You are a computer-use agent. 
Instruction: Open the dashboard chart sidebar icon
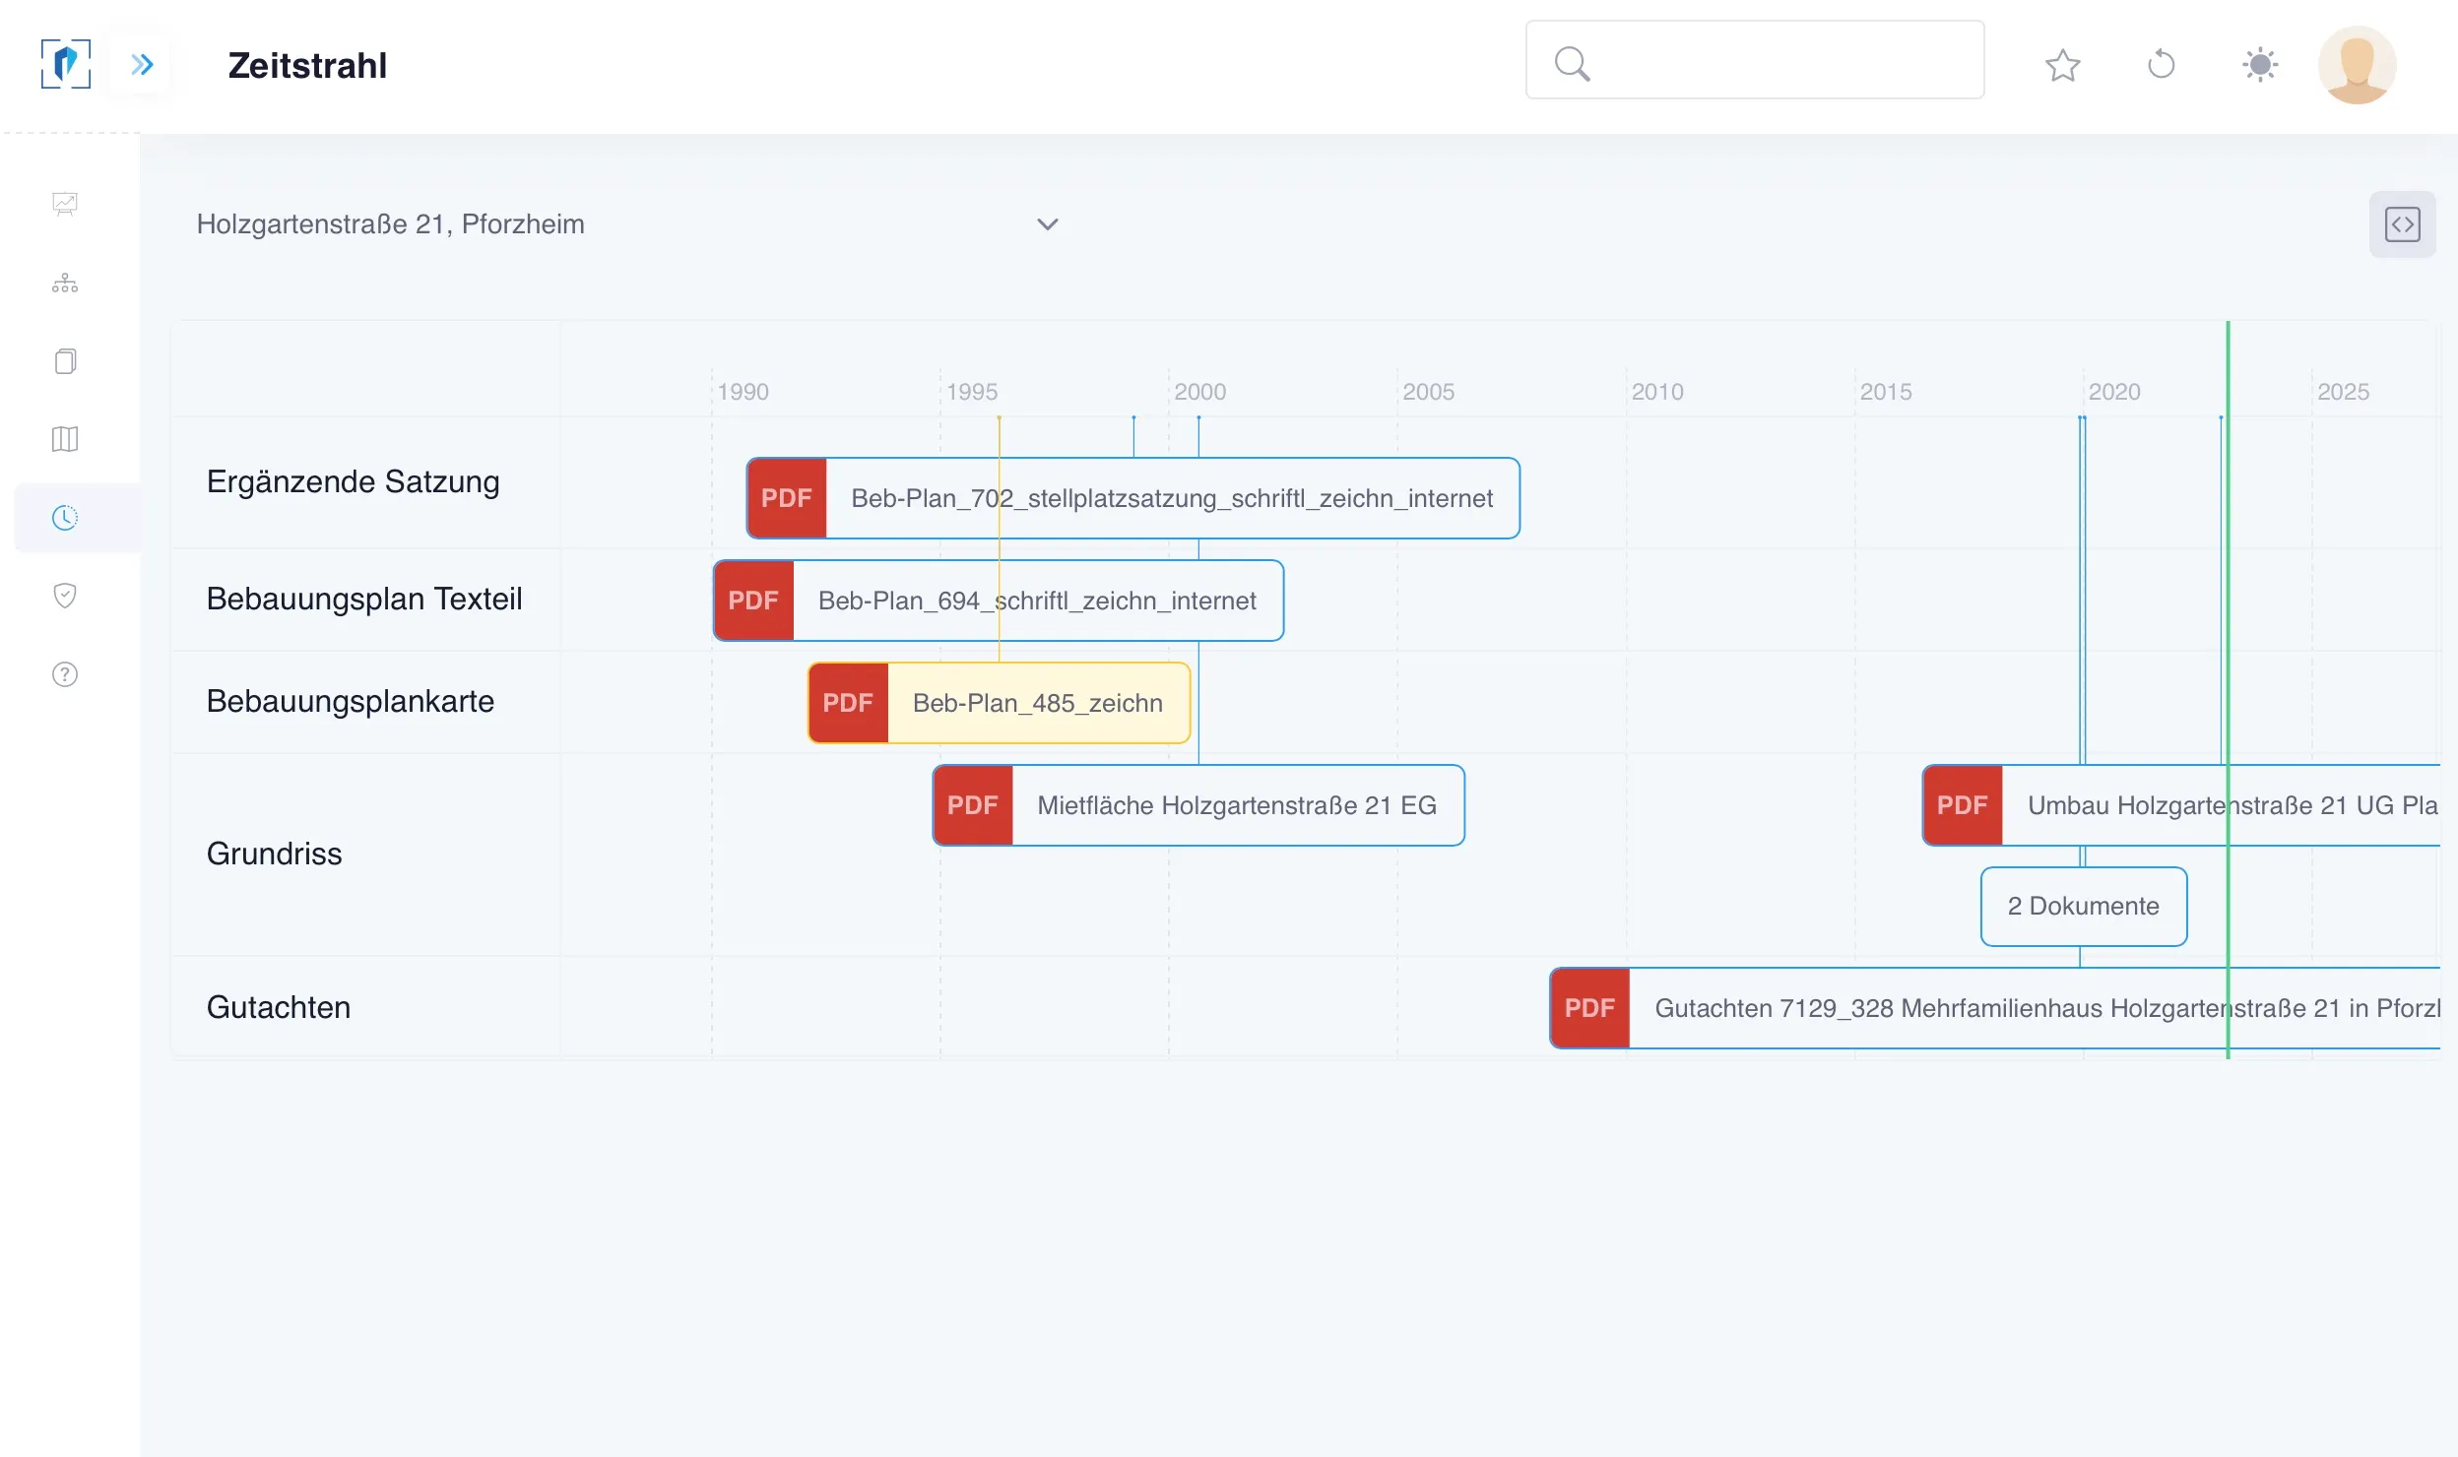65,204
